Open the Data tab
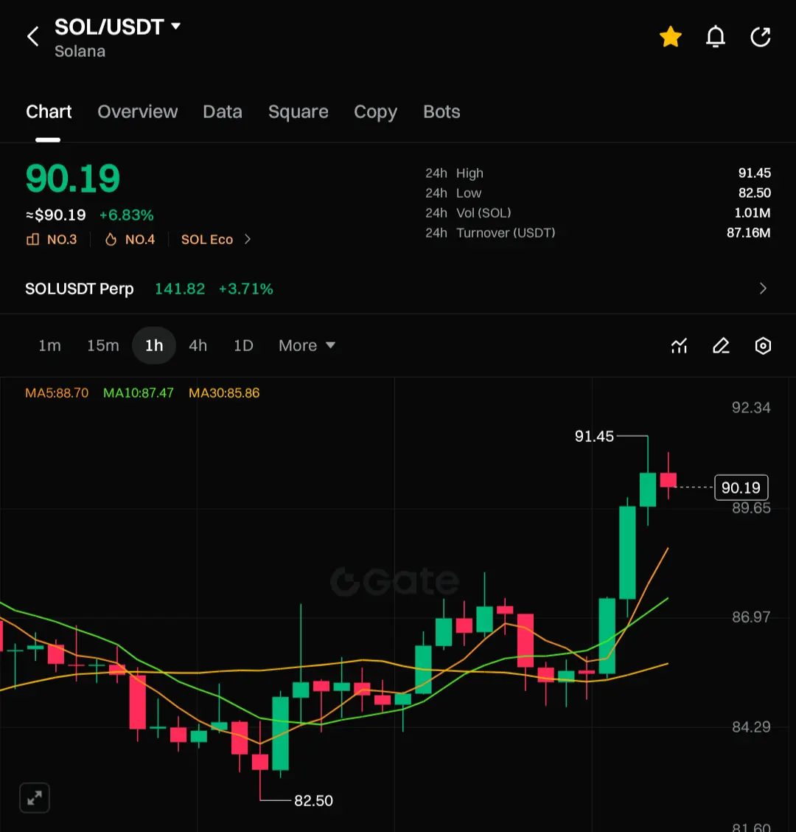The width and height of the screenshot is (796, 832). point(222,111)
